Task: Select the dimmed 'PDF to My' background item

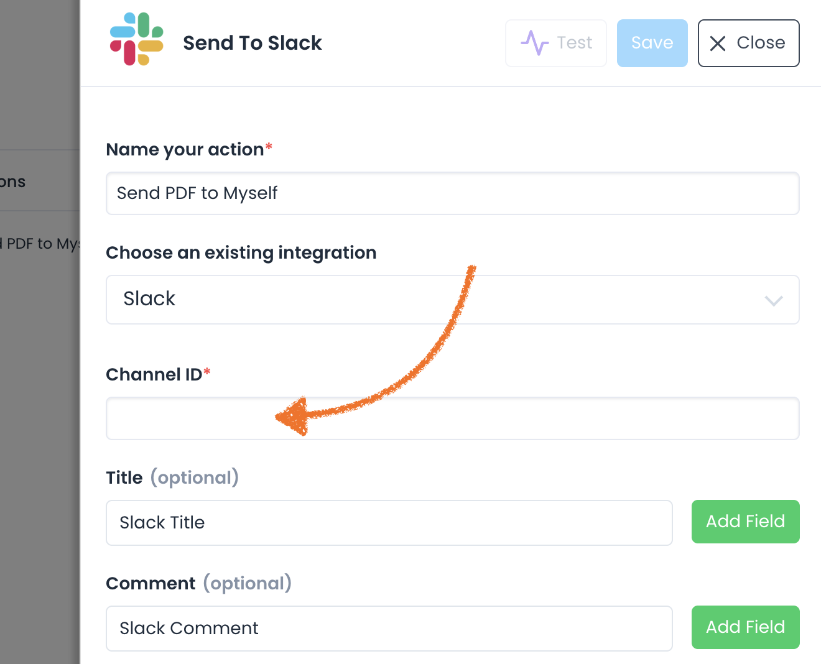Action: coord(40,244)
